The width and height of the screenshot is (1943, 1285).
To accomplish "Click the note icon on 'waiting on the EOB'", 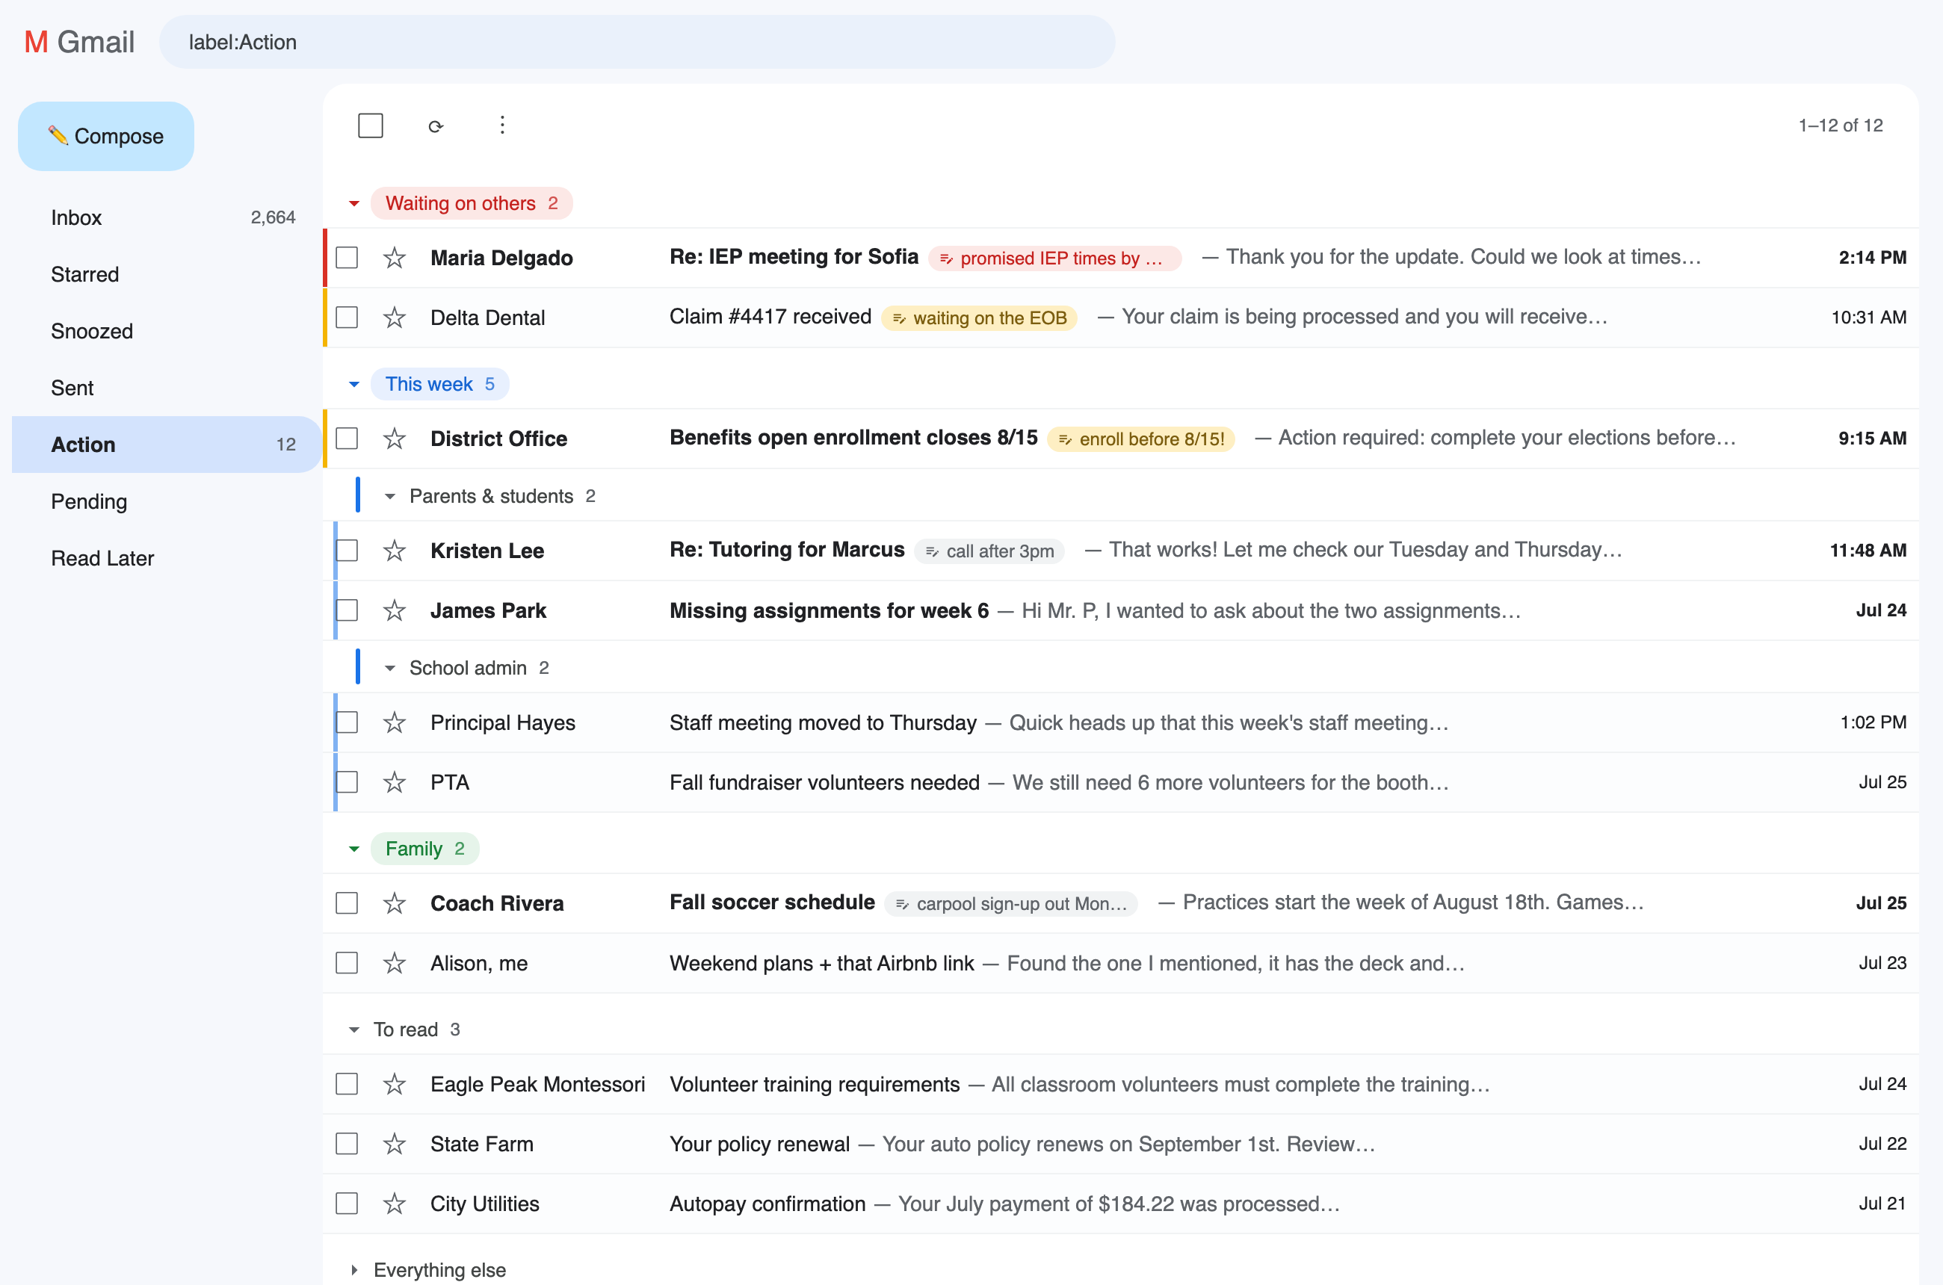I will [x=899, y=319].
